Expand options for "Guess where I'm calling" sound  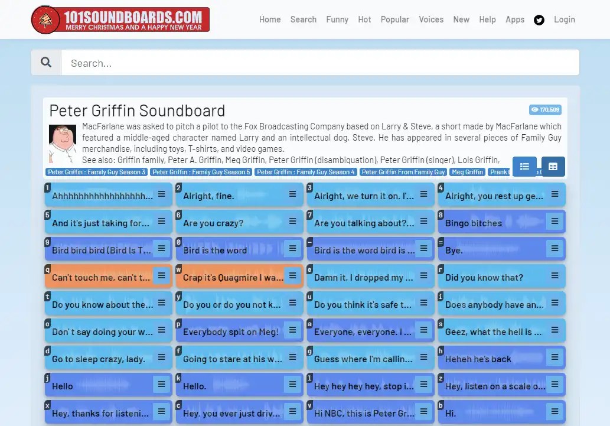click(x=423, y=358)
